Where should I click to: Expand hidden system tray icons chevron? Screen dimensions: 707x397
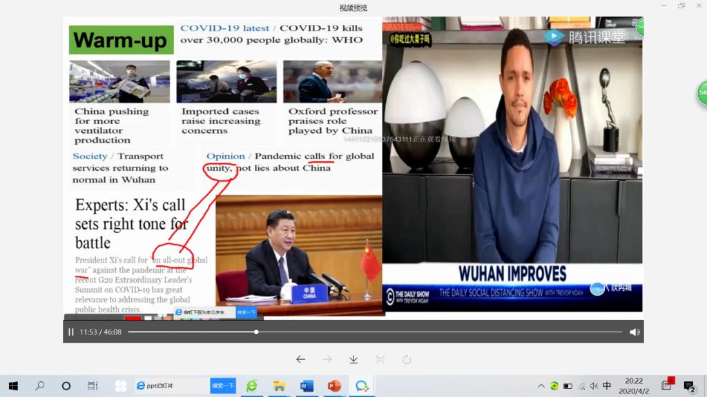pos(541,386)
